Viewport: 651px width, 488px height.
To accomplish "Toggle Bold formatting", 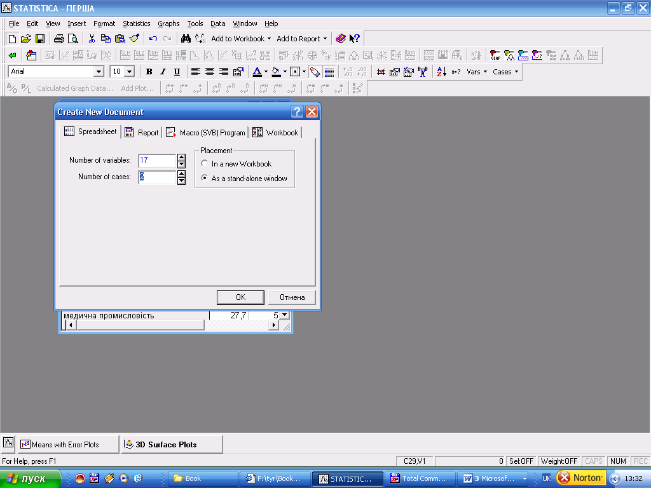I will point(149,72).
